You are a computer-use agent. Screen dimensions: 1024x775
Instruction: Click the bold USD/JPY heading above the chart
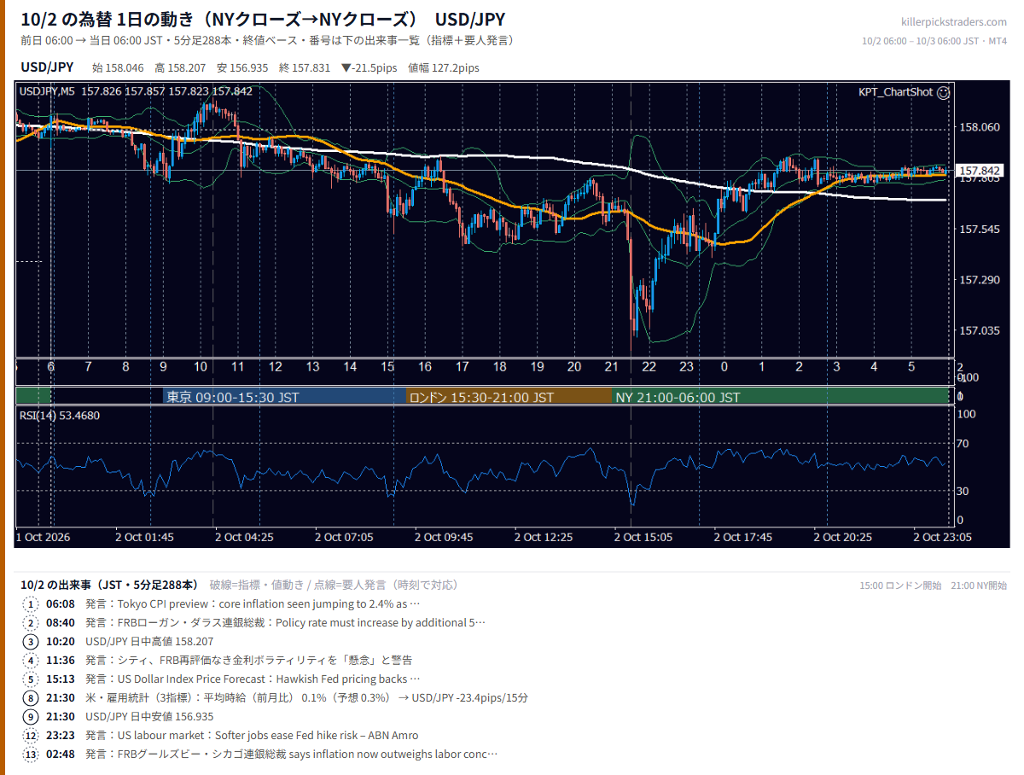coord(46,67)
